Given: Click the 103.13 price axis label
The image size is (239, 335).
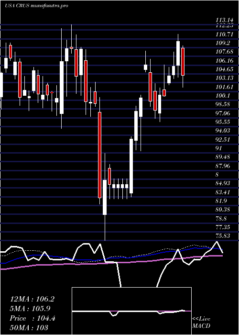Looking at the screenshot, I should click(x=224, y=78).
